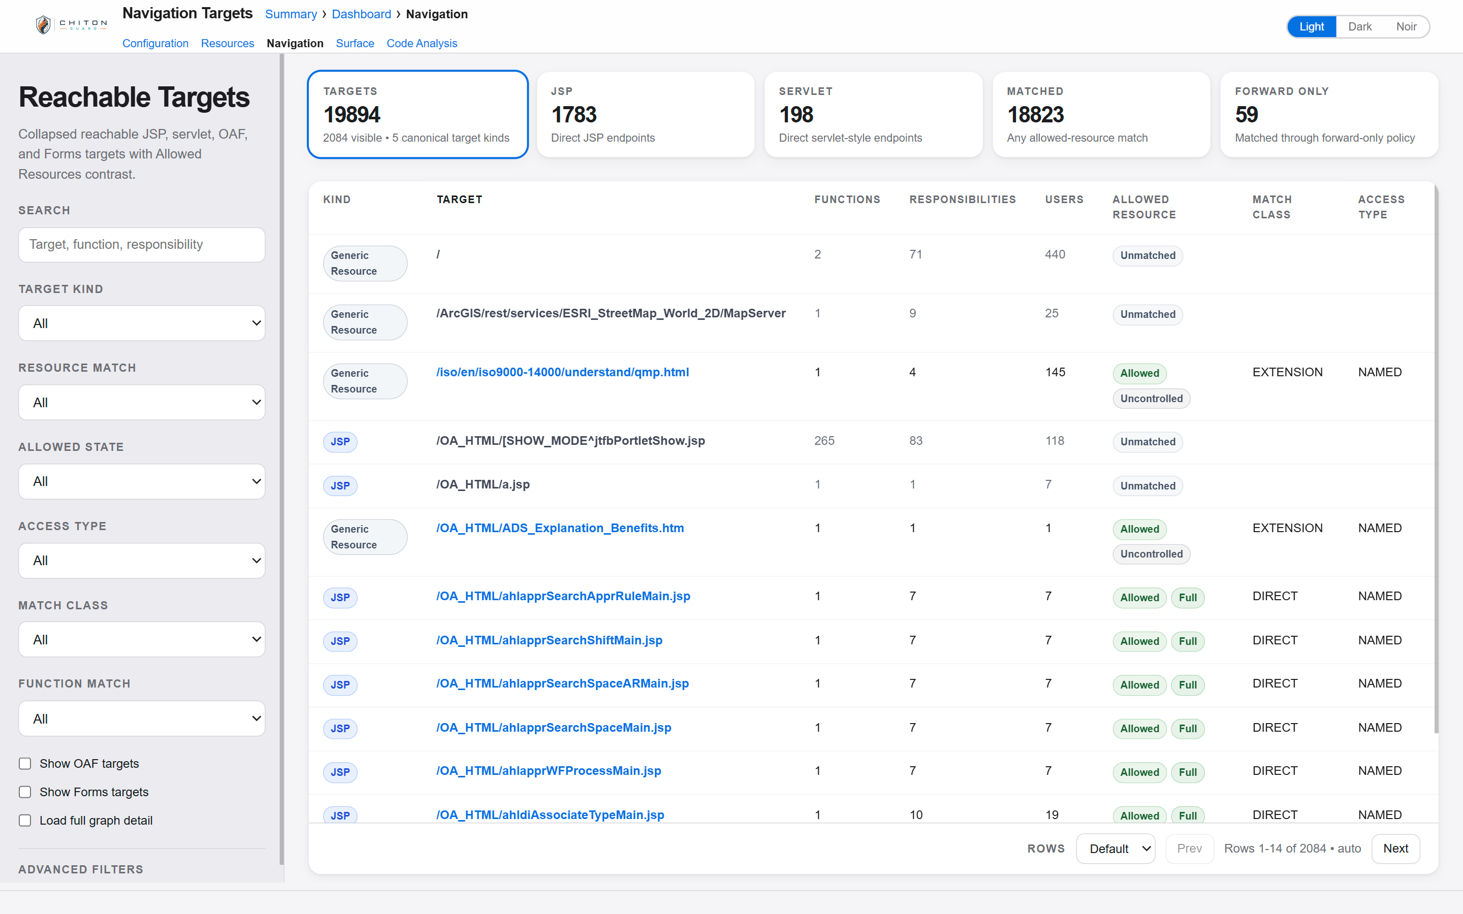
Task: Open the Match Class filter dropdown
Action: tap(142, 640)
